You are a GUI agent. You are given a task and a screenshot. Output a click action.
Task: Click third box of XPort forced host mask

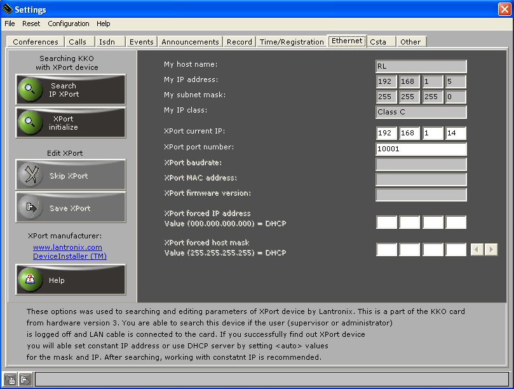[x=433, y=250]
